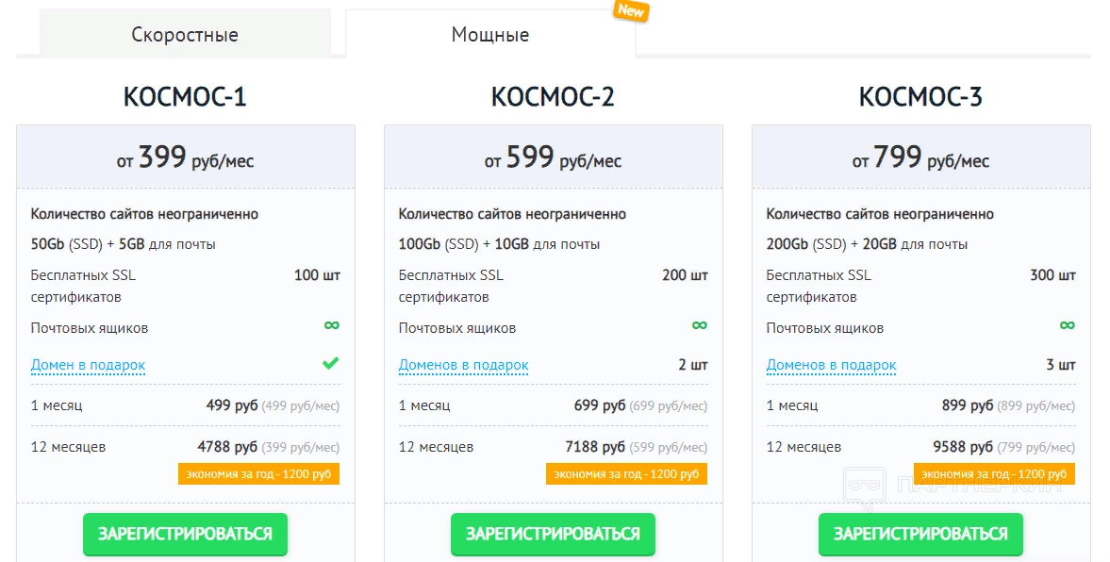Click the КОСМОС-1 plan title

coord(185,97)
